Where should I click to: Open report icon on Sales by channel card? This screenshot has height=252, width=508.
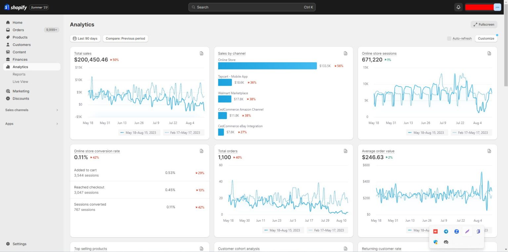tap(345, 53)
